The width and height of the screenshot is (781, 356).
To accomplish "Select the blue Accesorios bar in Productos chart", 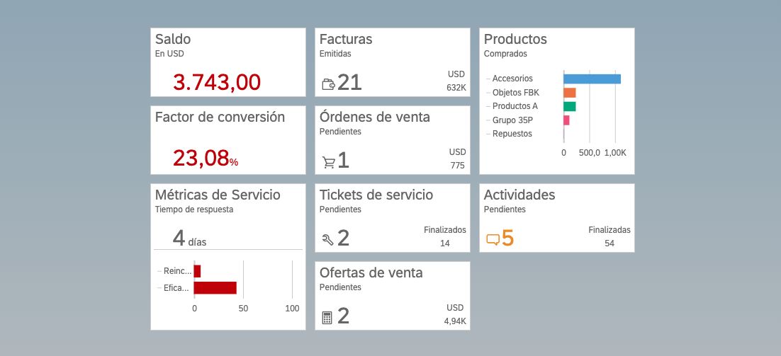I will pyautogui.click(x=592, y=79).
